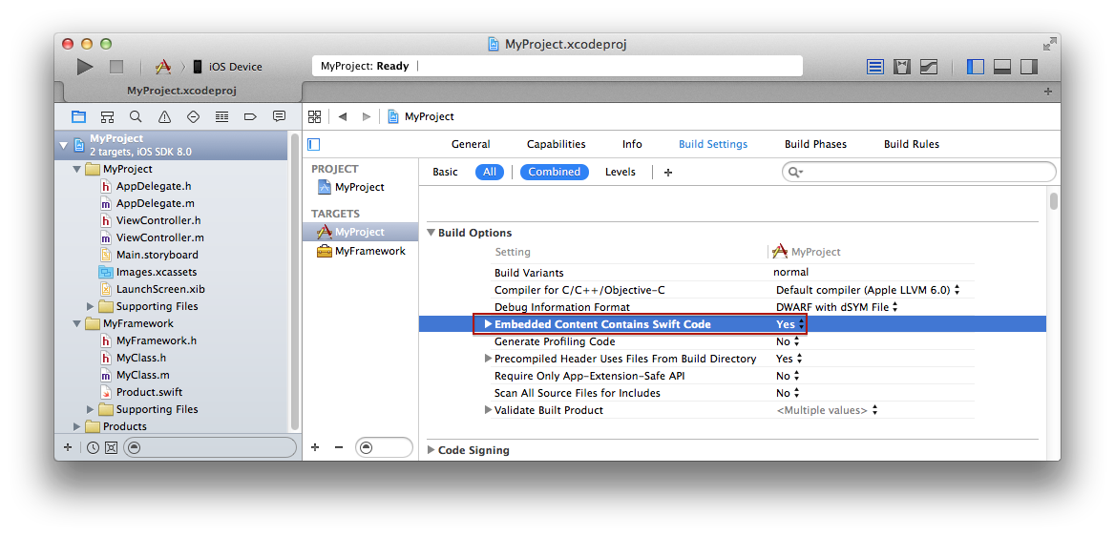Select the Combined view filter
1115x536 pixels.
554,172
